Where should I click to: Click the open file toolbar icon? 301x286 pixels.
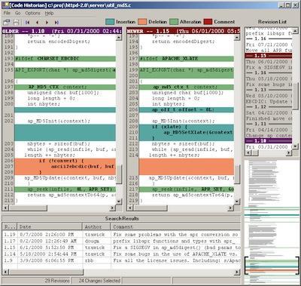pos(6,22)
